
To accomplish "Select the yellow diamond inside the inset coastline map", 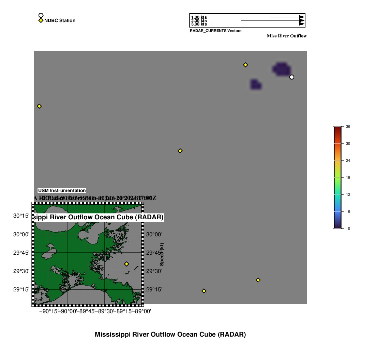I will (x=126, y=264).
